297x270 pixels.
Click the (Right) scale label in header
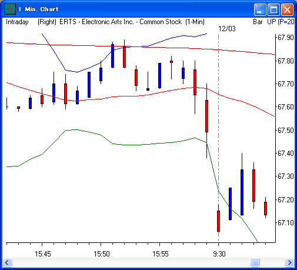pyautogui.click(x=47, y=22)
